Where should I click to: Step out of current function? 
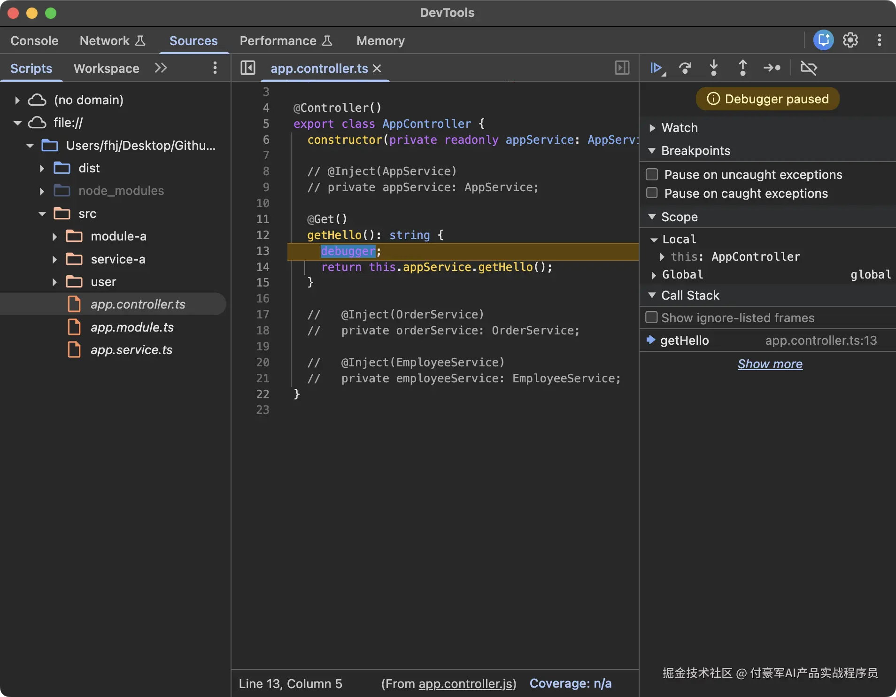pyautogui.click(x=742, y=68)
